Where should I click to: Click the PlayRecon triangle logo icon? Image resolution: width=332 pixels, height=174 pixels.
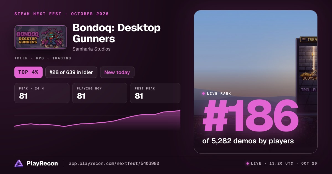coord(19,164)
